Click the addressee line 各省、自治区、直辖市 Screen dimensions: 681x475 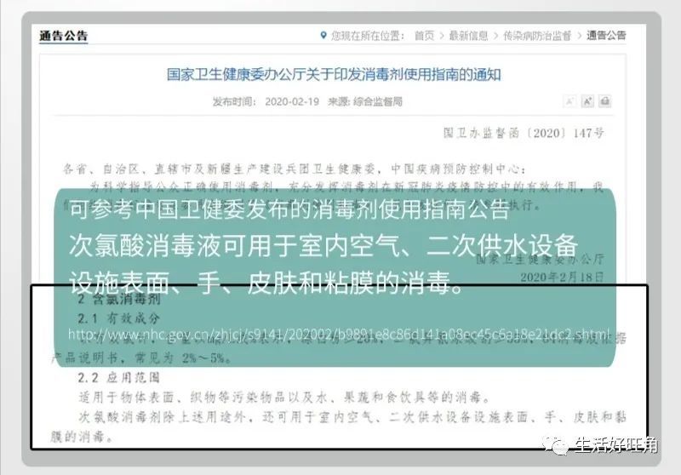(295, 169)
